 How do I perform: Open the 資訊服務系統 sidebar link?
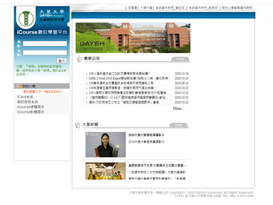(27, 102)
